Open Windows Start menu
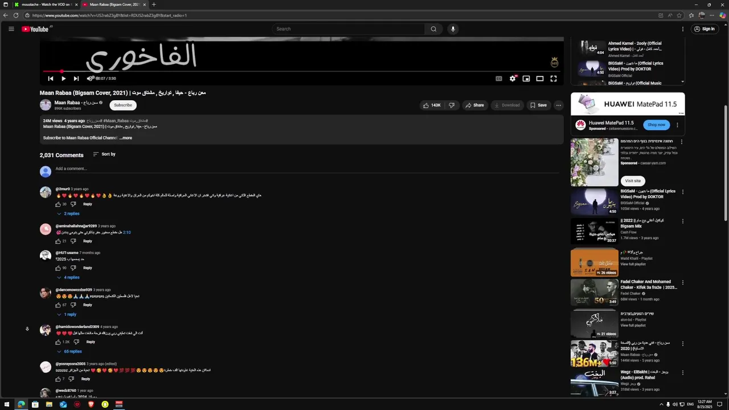This screenshot has width=729, height=410. 7,404
